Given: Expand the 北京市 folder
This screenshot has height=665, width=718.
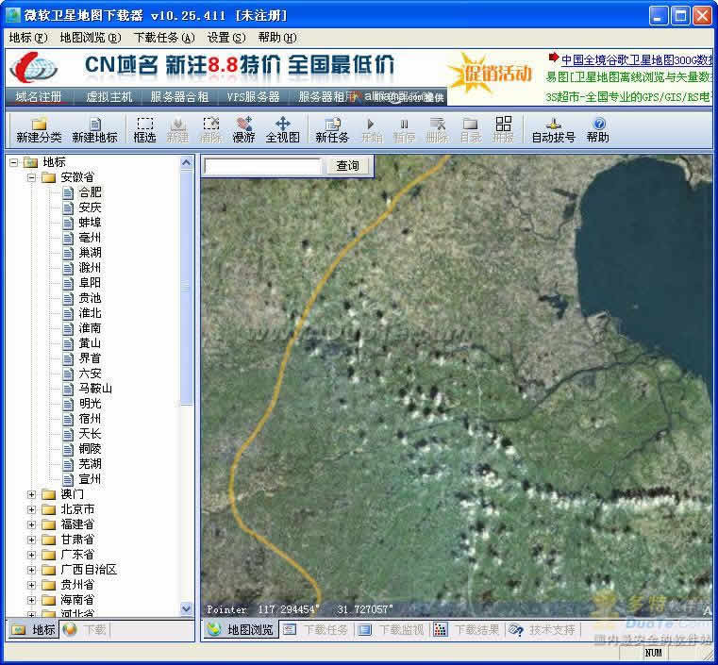Looking at the screenshot, I should (x=31, y=509).
